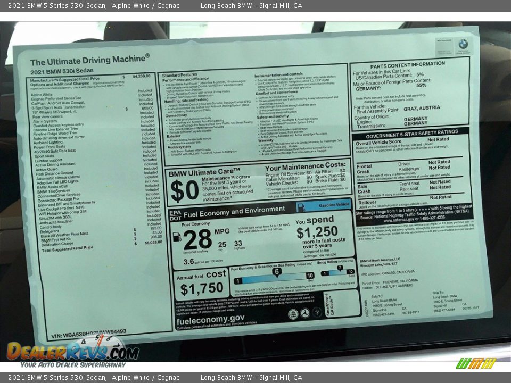Click the 'Ambient Lighting' row
Image resolution: width=511 pixels, height=383 pixels.
coord(48,143)
